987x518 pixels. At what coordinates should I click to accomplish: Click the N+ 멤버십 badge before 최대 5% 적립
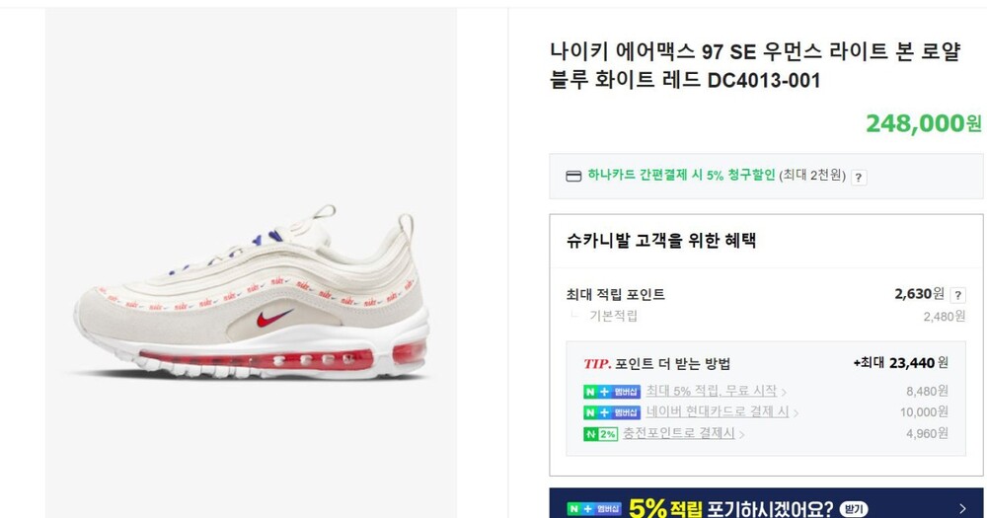(x=611, y=392)
